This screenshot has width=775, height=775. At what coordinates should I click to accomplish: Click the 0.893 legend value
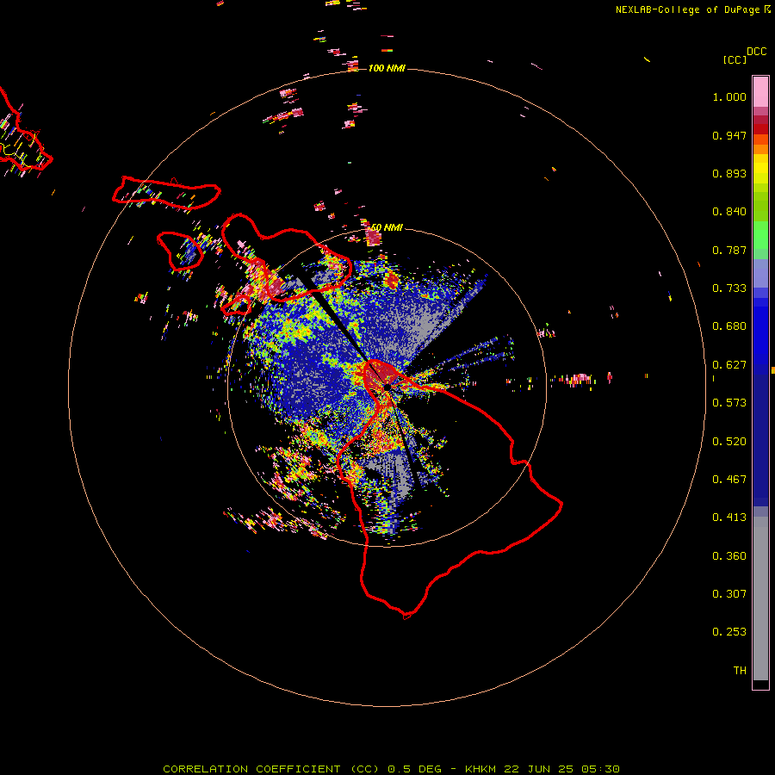[x=729, y=173]
